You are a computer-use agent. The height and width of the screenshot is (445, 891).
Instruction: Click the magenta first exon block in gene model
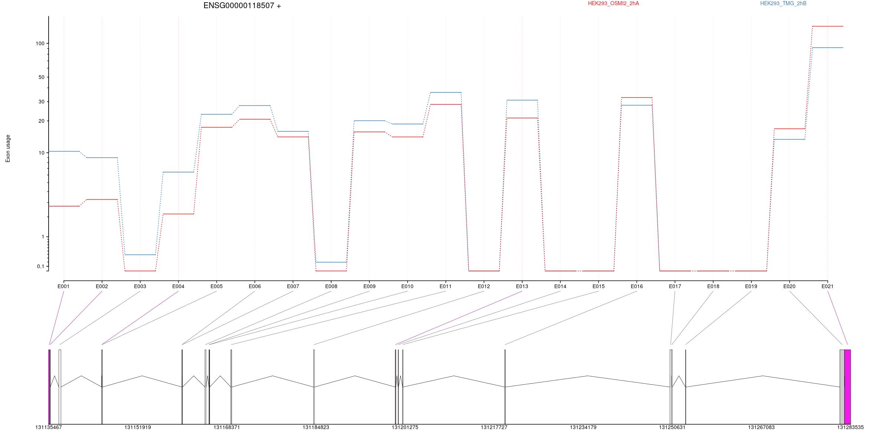[49, 387]
